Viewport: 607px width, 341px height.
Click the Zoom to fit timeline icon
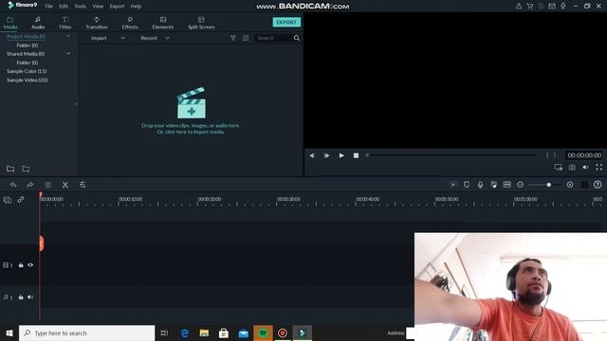tap(506, 185)
